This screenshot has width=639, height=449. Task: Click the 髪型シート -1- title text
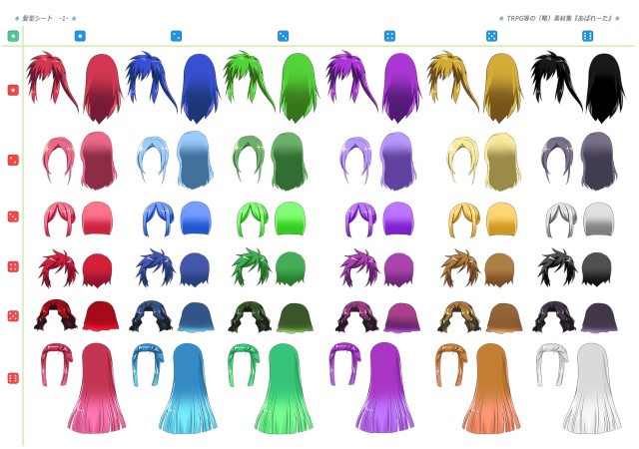coord(45,18)
